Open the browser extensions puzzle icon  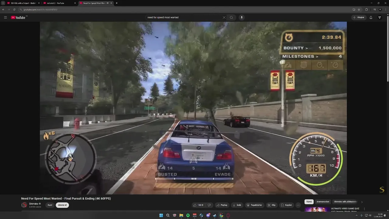[367, 9]
